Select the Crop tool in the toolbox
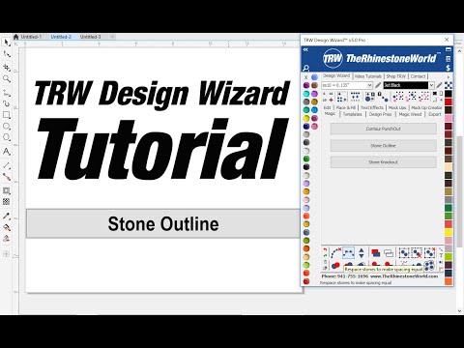The width and height of the screenshot is (464, 348). [7, 67]
